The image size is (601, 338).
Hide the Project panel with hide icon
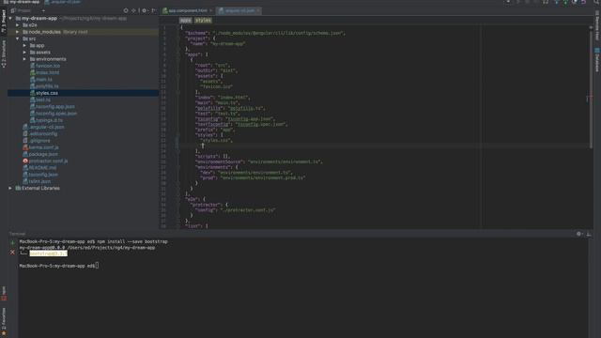(154, 10)
